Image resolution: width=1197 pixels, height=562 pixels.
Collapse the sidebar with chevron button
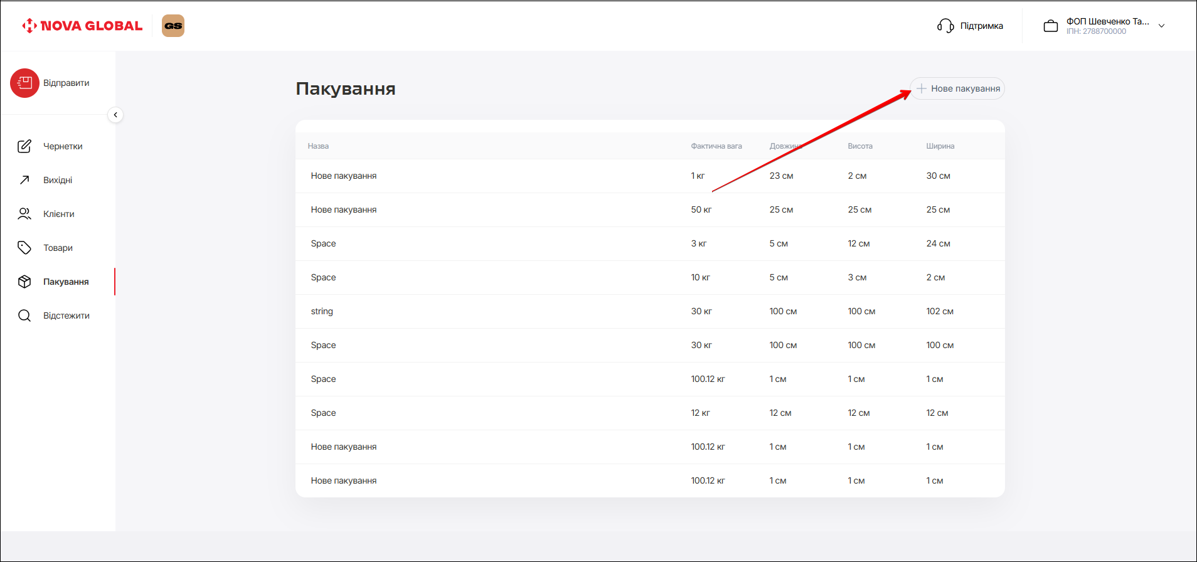(115, 115)
